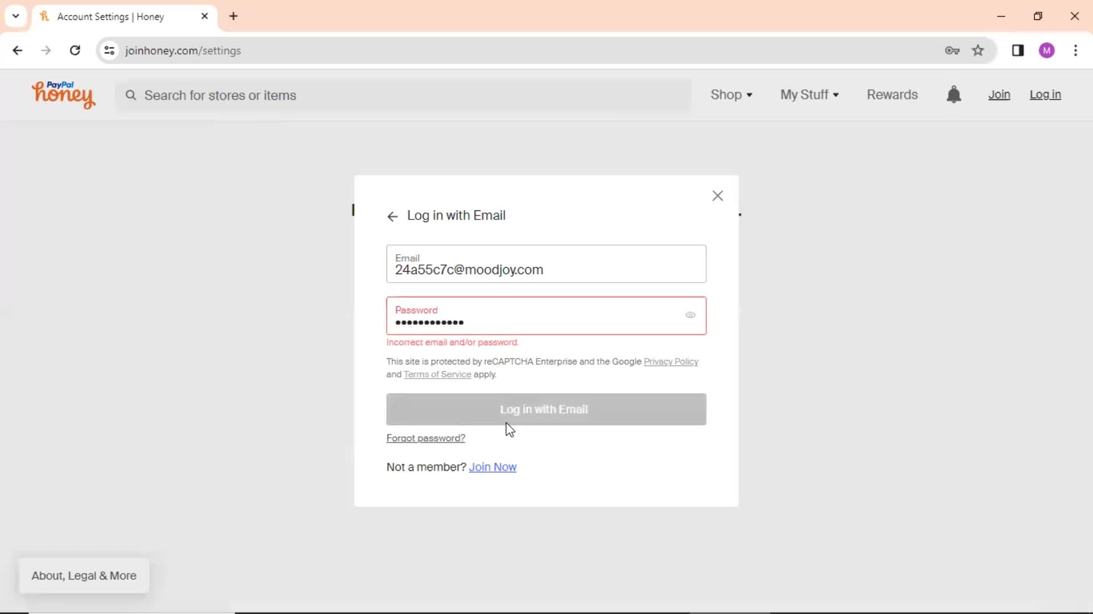1093x614 pixels.
Task: Click the Forgot password? link
Action: (426, 438)
